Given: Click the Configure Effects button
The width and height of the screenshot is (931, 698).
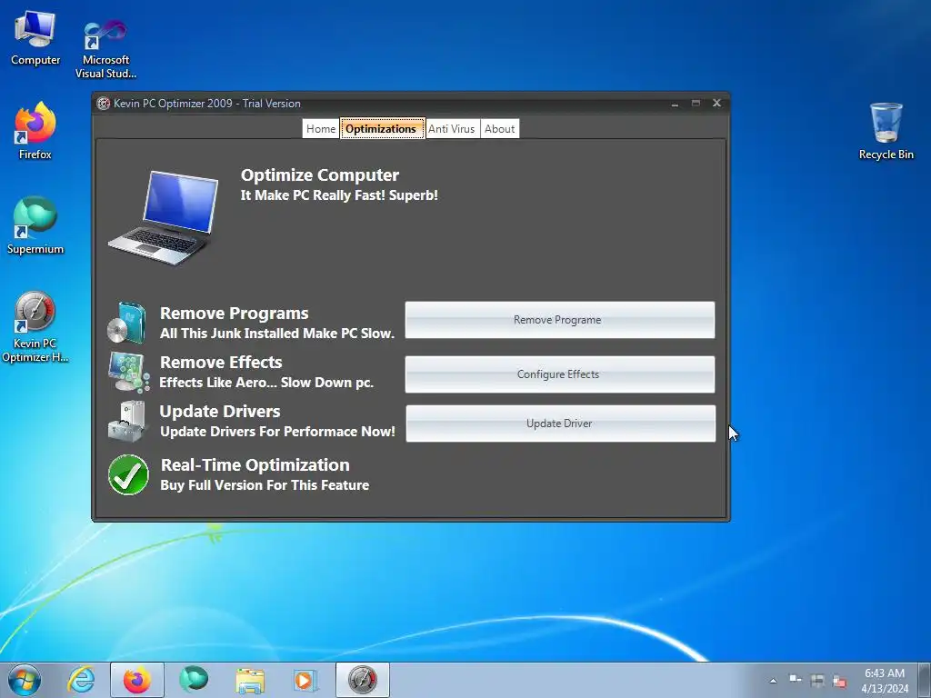Looking at the screenshot, I should click(560, 374).
